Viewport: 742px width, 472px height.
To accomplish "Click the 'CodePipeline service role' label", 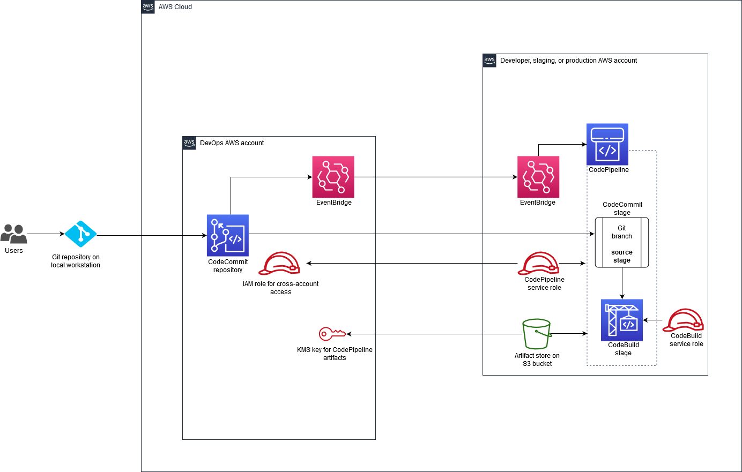I will tap(544, 283).
